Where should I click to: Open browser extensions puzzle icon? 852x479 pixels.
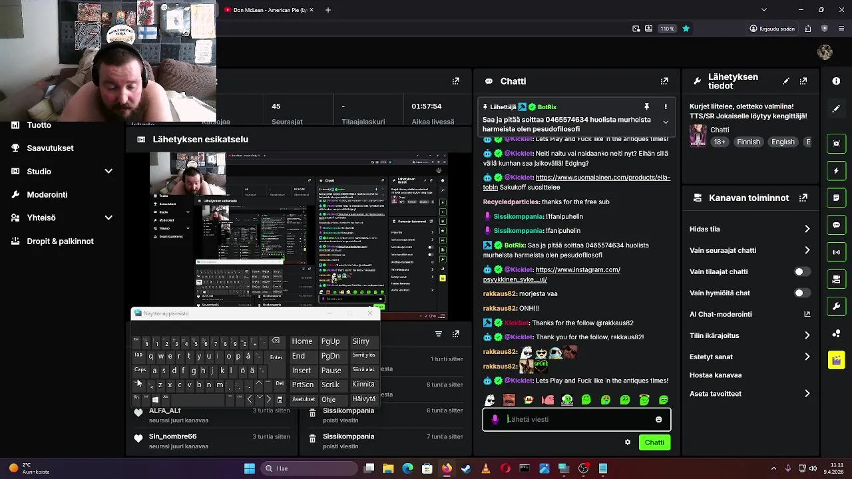(x=807, y=29)
